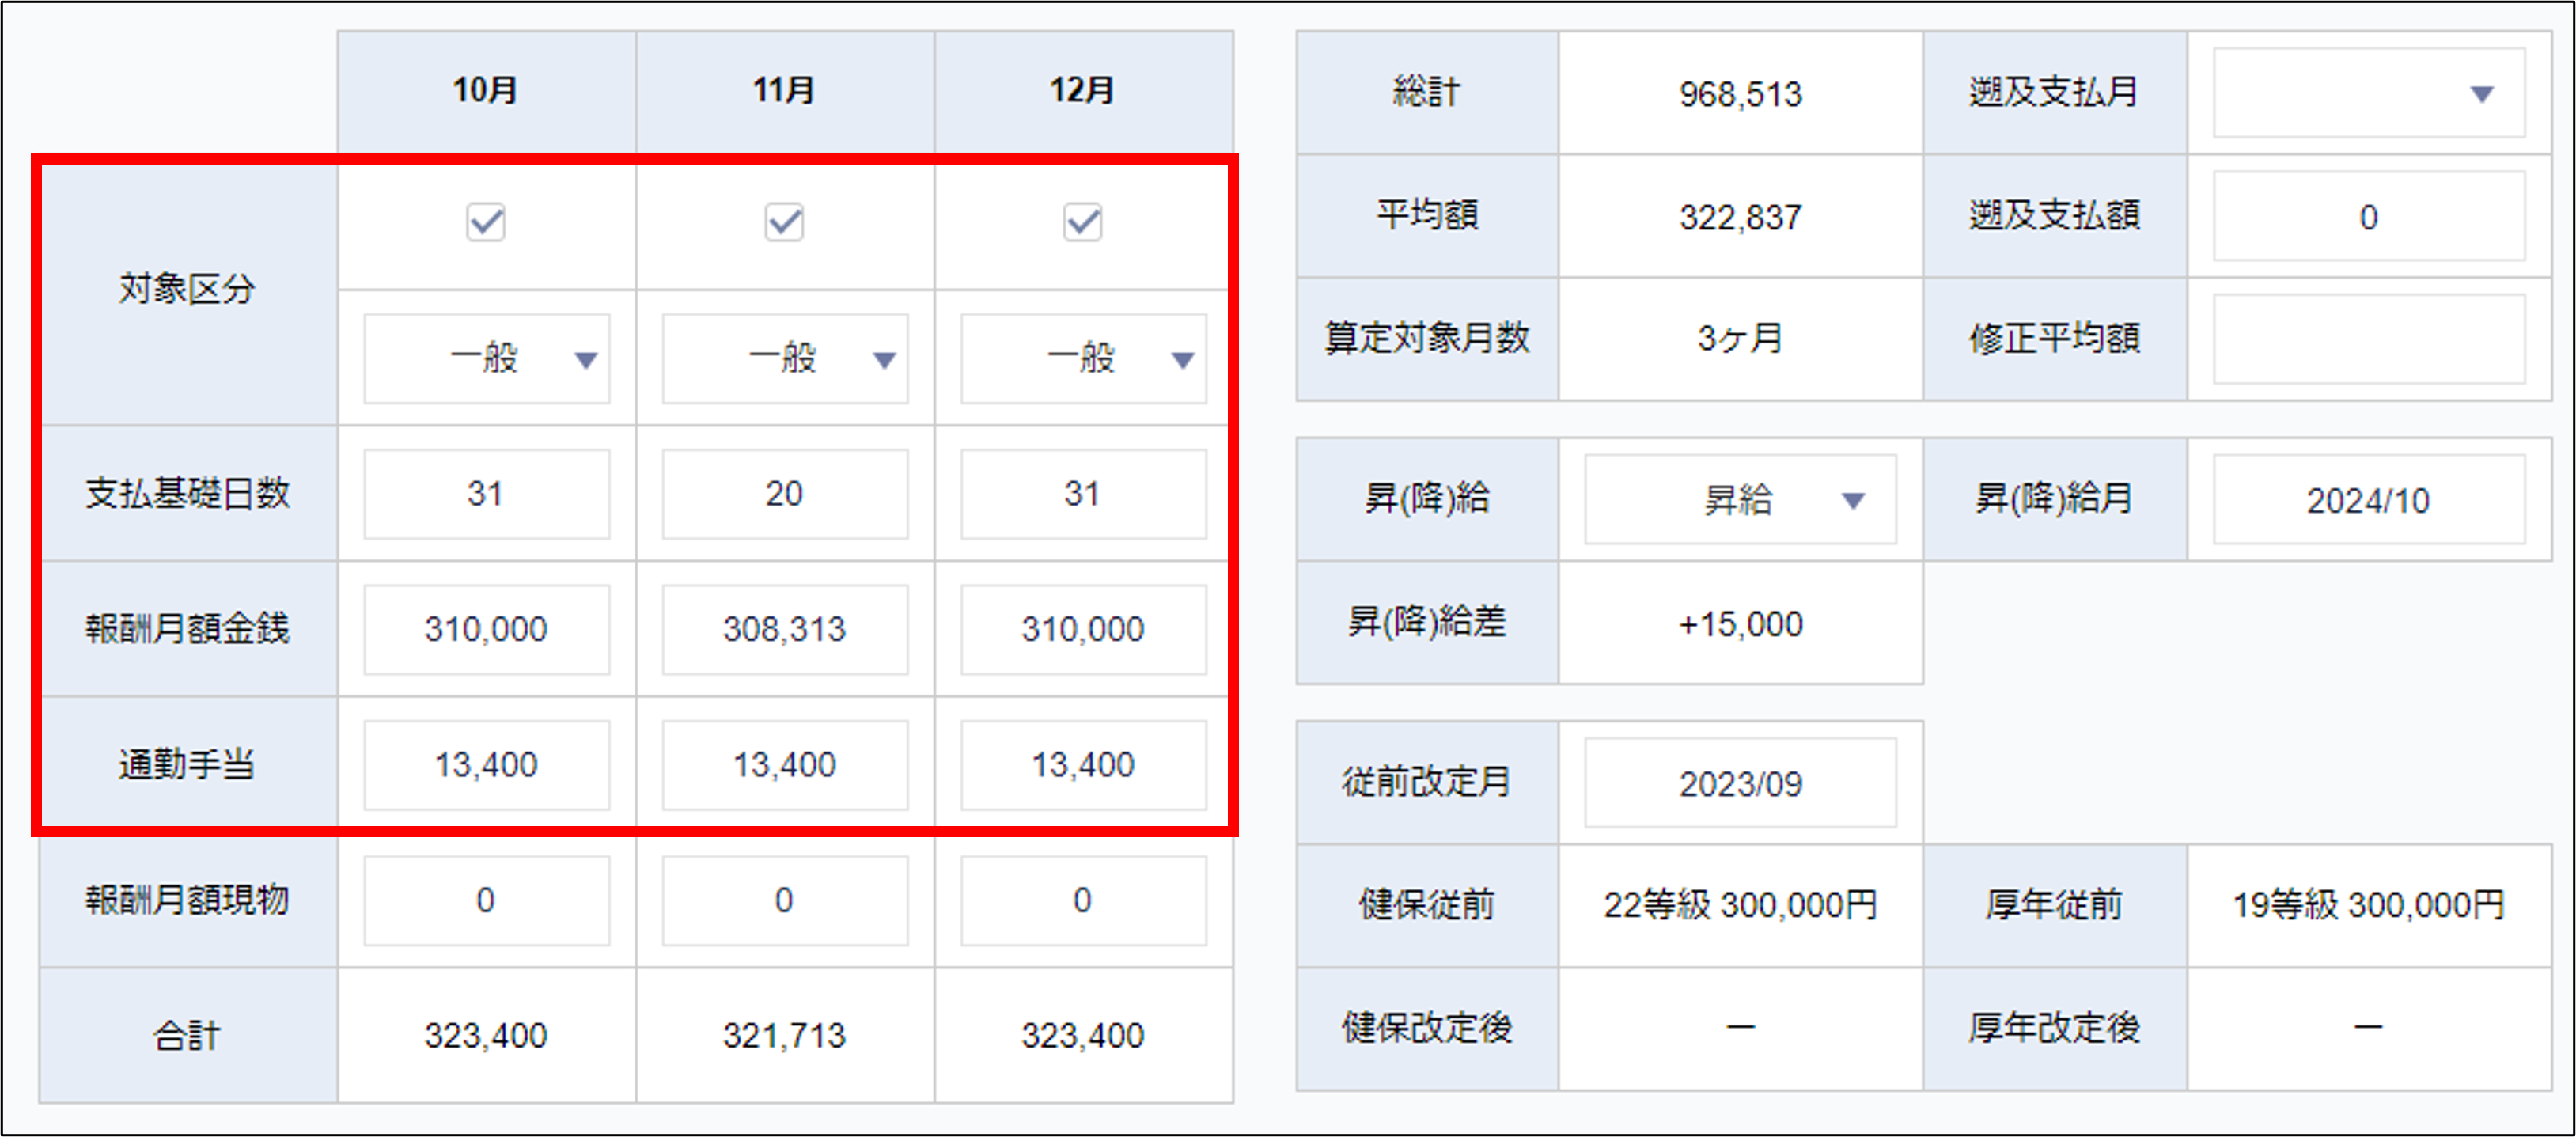2576x1137 pixels.
Task: Click the 11月 報酬月額現物 field
Action: click(x=785, y=901)
